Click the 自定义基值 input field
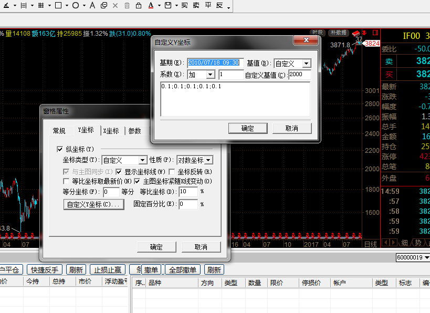 pyautogui.click(x=299, y=75)
